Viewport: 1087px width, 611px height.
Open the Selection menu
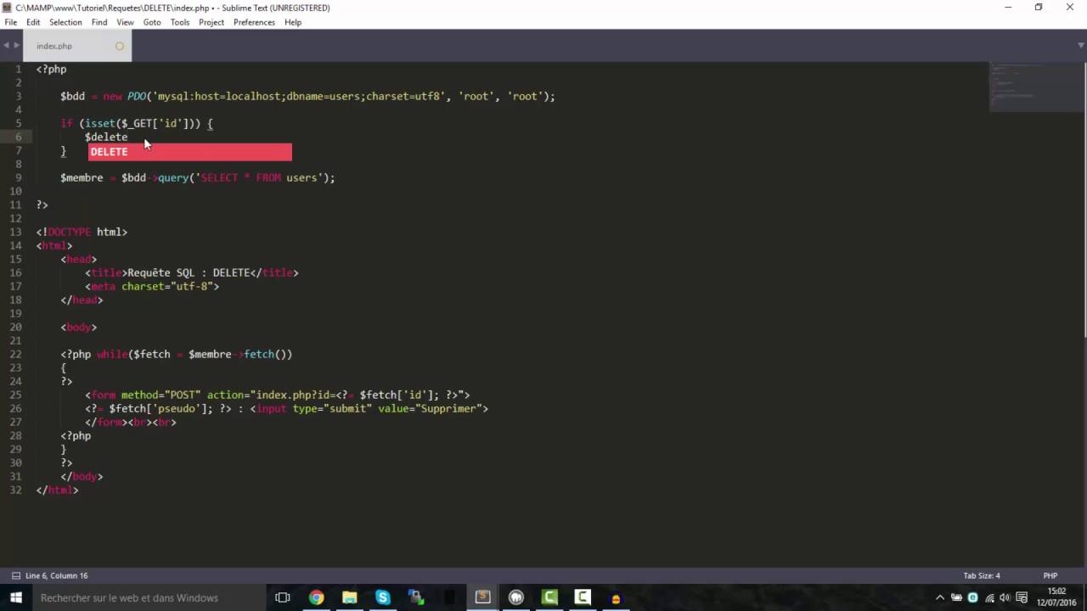click(65, 22)
